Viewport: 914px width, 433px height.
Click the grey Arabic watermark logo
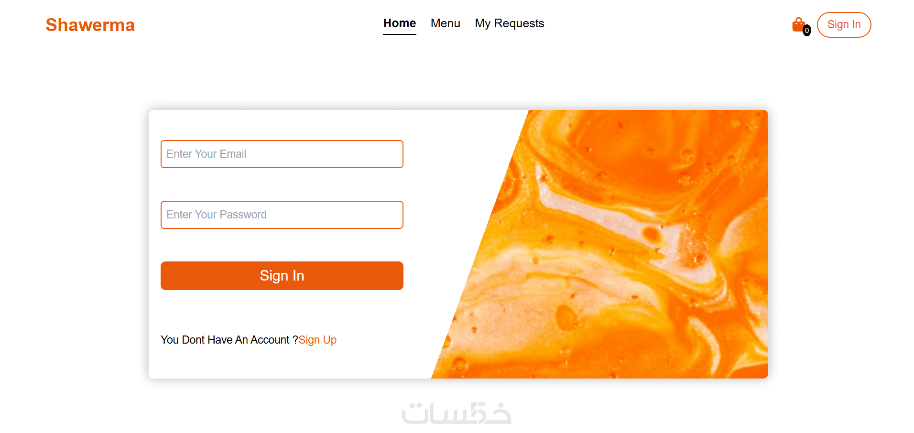(x=457, y=413)
